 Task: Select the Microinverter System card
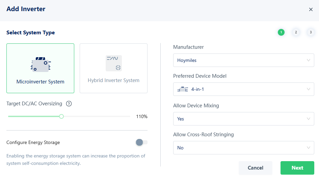tap(40, 68)
